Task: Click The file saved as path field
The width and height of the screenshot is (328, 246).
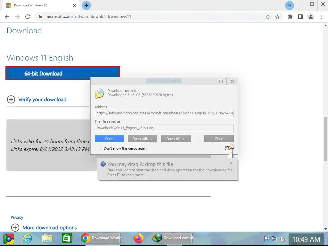Action: click(164, 128)
